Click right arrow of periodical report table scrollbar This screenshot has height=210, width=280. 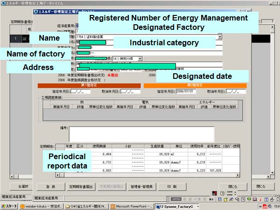238,175
